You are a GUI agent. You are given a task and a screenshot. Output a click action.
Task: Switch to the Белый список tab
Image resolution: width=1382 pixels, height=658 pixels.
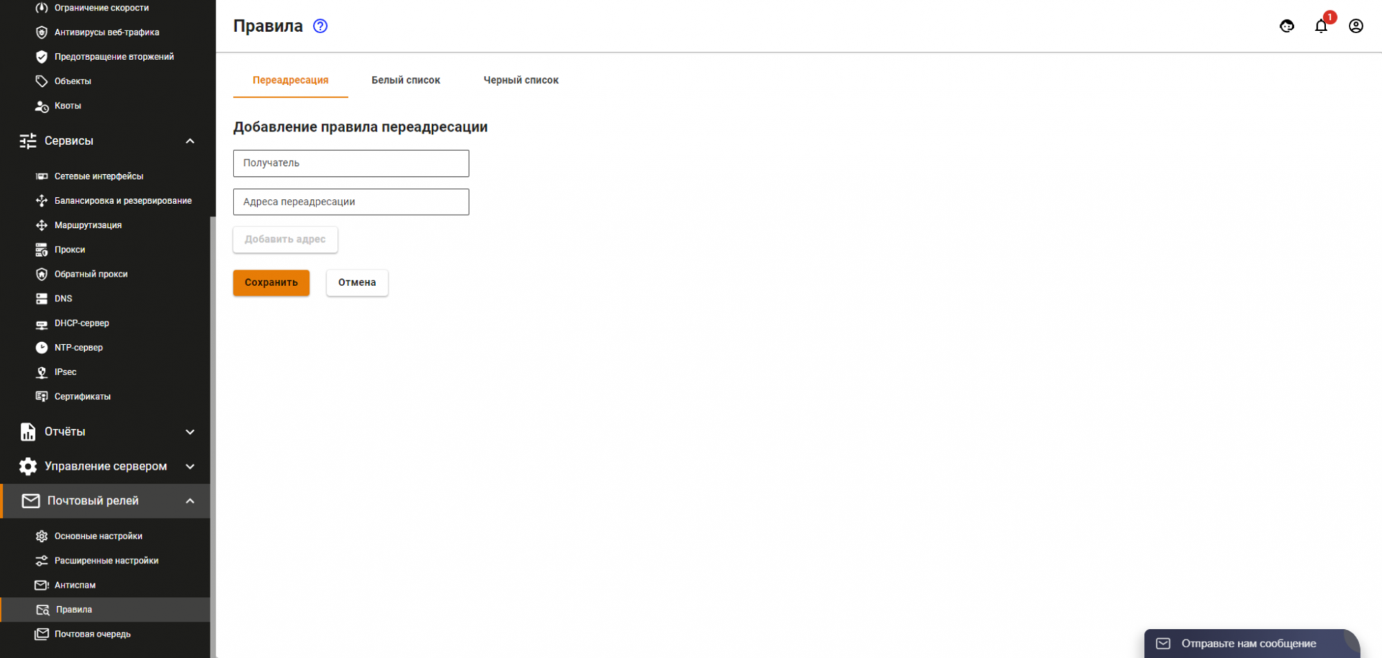pyautogui.click(x=406, y=80)
